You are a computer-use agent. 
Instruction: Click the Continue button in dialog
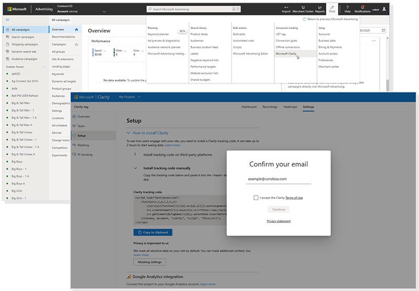tap(279, 209)
